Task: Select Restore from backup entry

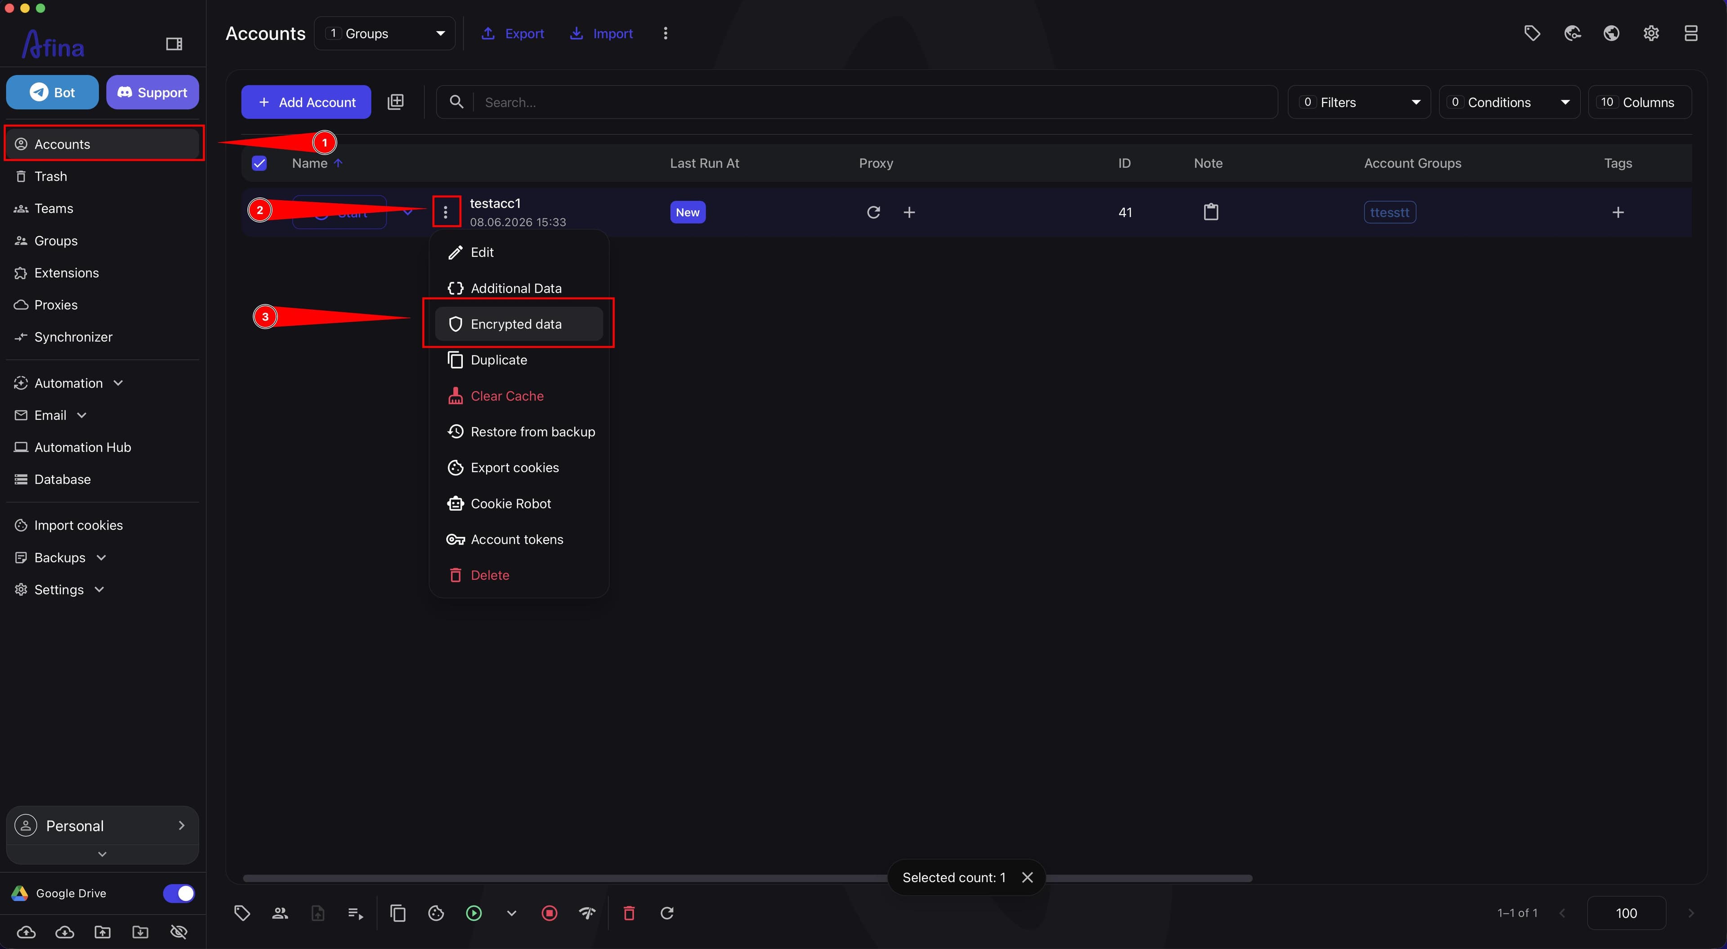Action: (x=519, y=432)
